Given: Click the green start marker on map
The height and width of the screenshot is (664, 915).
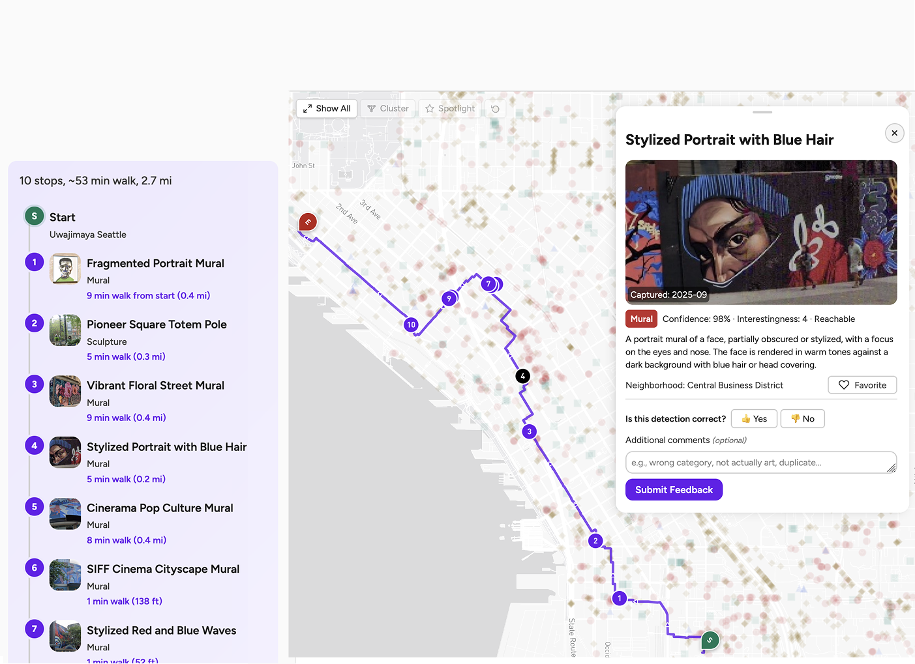Looking at the screenshot, I should pyautogui.click(x=710, y=641).
